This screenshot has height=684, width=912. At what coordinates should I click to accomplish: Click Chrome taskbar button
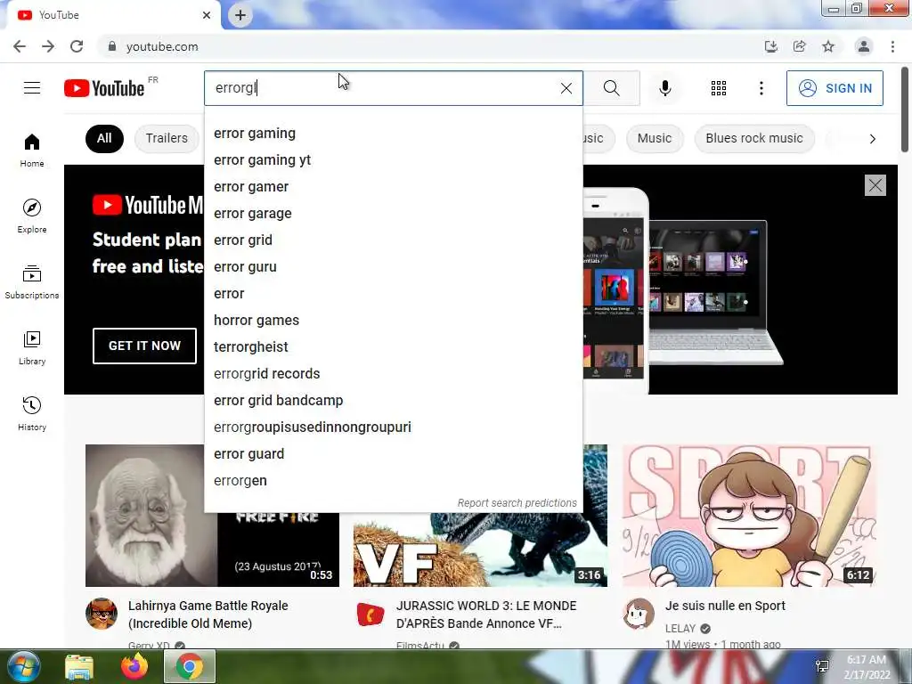[x=190, y=666]
